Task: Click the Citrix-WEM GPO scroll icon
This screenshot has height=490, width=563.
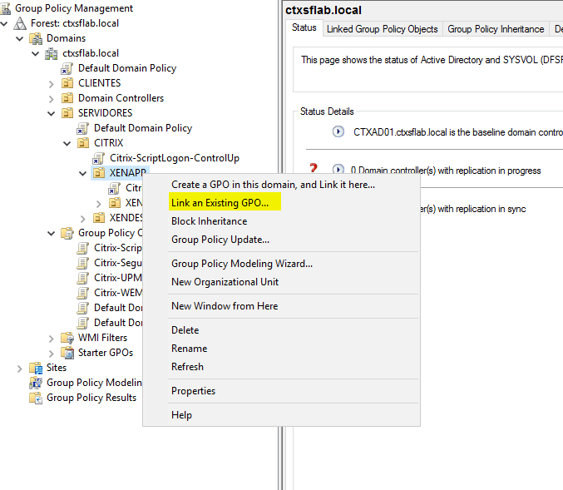Action: 83,293
